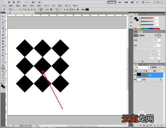The image size is (166, 128).
Task: Click the color spectrum ramp
Action: pos(147,29)
